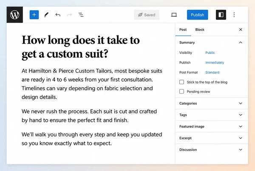Select the pencil Tools icon
The width and height of the screenshot is (255, 171).
point(46,15)
